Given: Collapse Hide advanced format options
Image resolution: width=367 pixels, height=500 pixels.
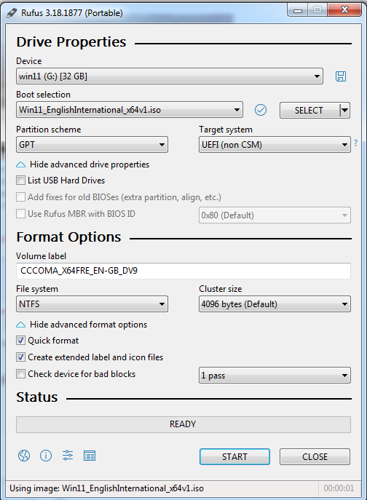Looking at the screenshot, I should point(82,325).
